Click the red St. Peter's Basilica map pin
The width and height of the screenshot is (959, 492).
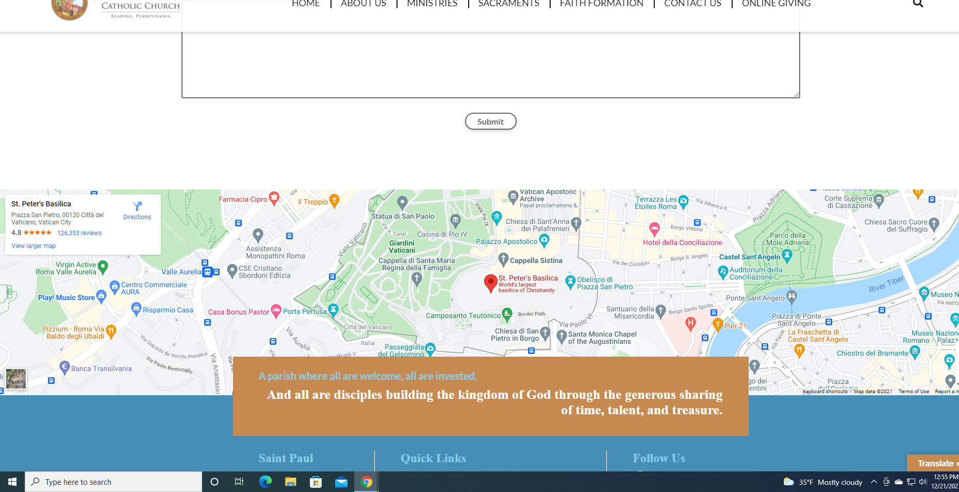pos(490,283)
